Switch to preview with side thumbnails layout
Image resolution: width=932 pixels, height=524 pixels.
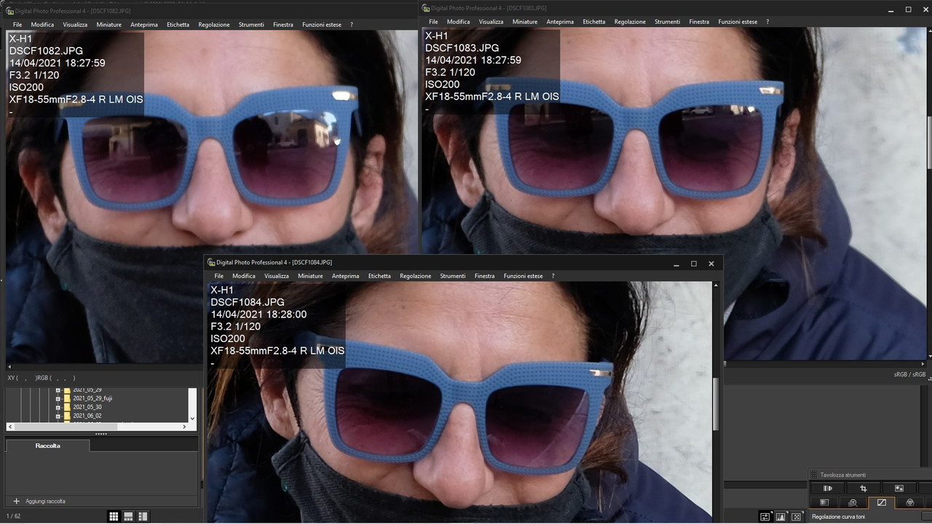143,516
